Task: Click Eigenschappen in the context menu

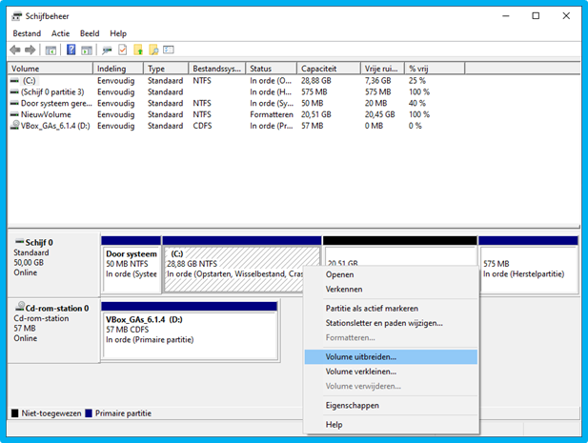Action: 353,405
